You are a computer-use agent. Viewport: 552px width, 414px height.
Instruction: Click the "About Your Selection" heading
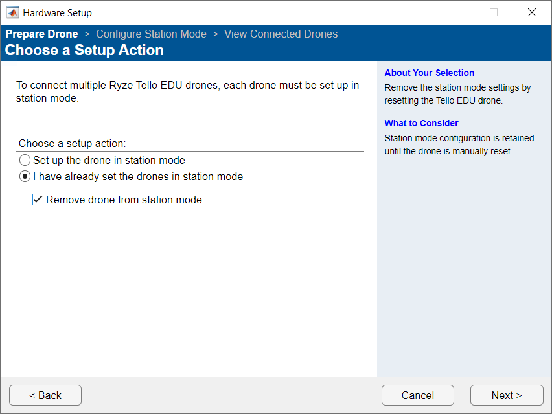point(429,73)
